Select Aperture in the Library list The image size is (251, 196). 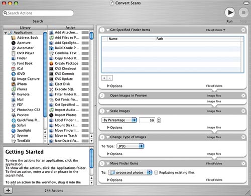click(24, 43)
